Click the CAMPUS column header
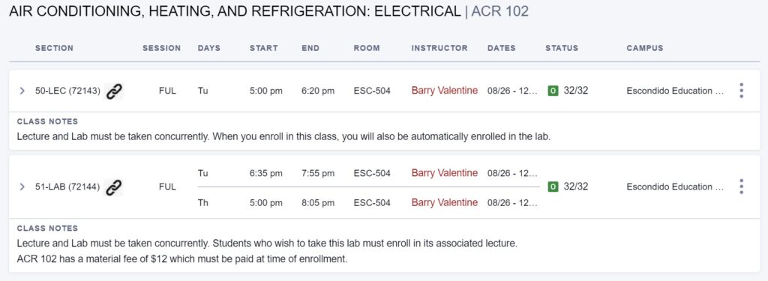Image resolution: width=768 pixels, height=281 pixels. pos(644,48)
